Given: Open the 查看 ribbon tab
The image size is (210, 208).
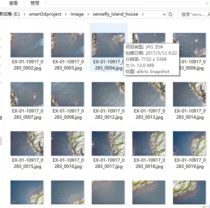Looking at the screenshot, I should pos(13,3).
